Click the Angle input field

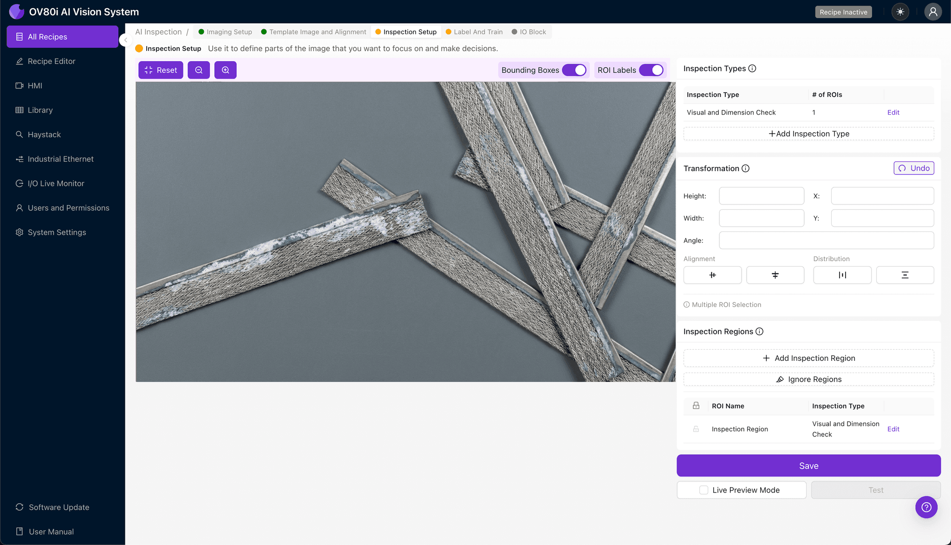[x=826, y=240]
